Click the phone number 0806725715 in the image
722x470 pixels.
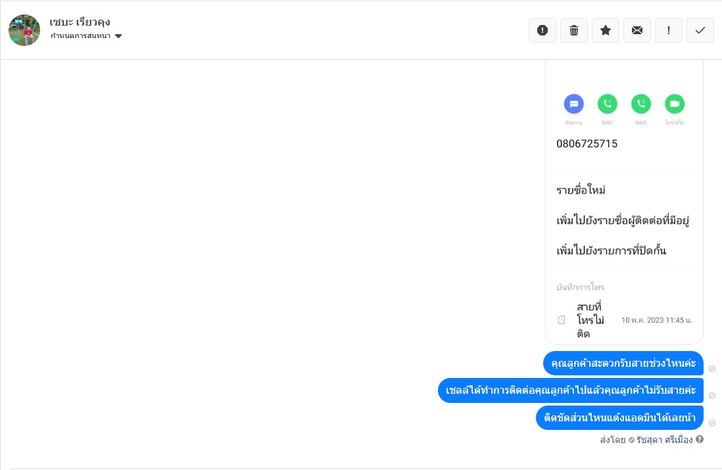[x=587, y=143]
